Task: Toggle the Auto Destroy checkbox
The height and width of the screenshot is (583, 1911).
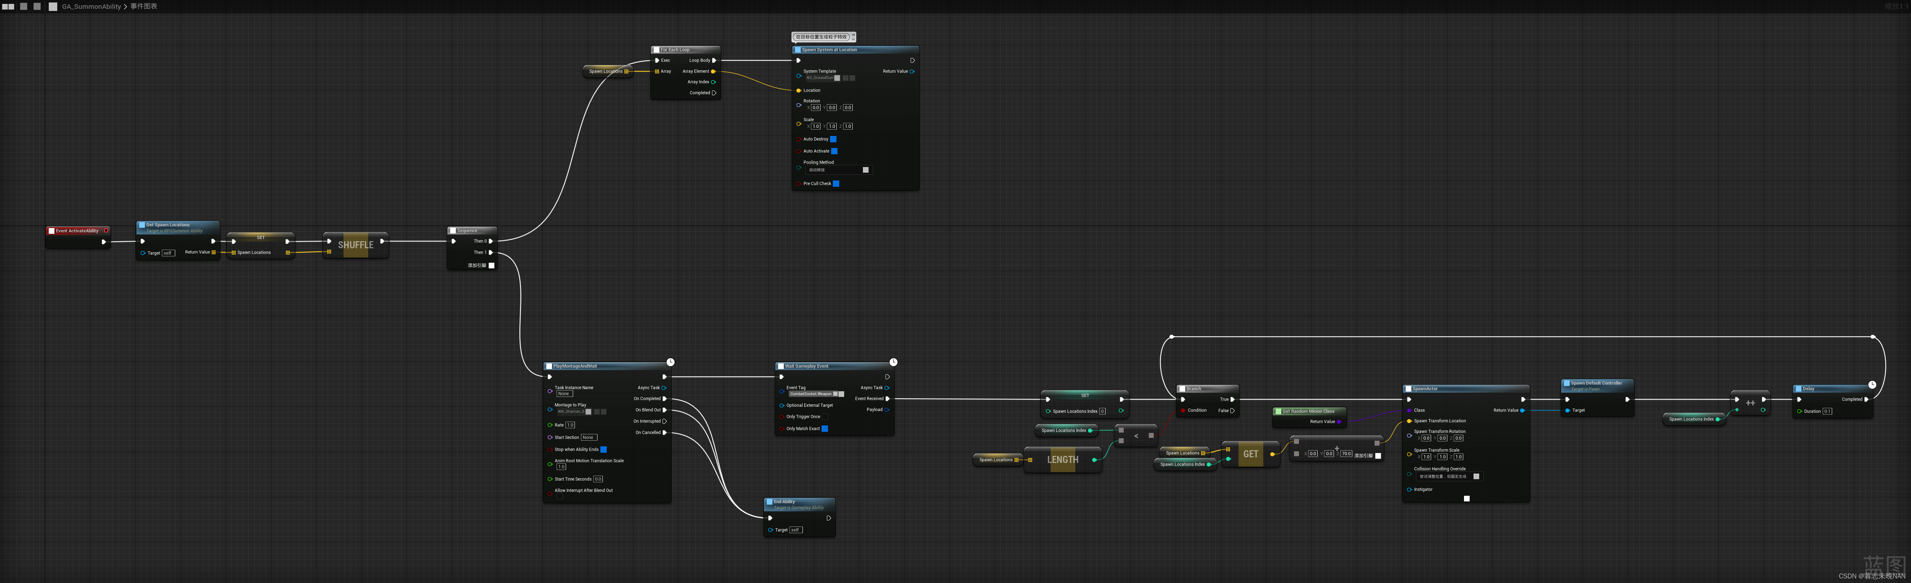Action: click(833, 139)
